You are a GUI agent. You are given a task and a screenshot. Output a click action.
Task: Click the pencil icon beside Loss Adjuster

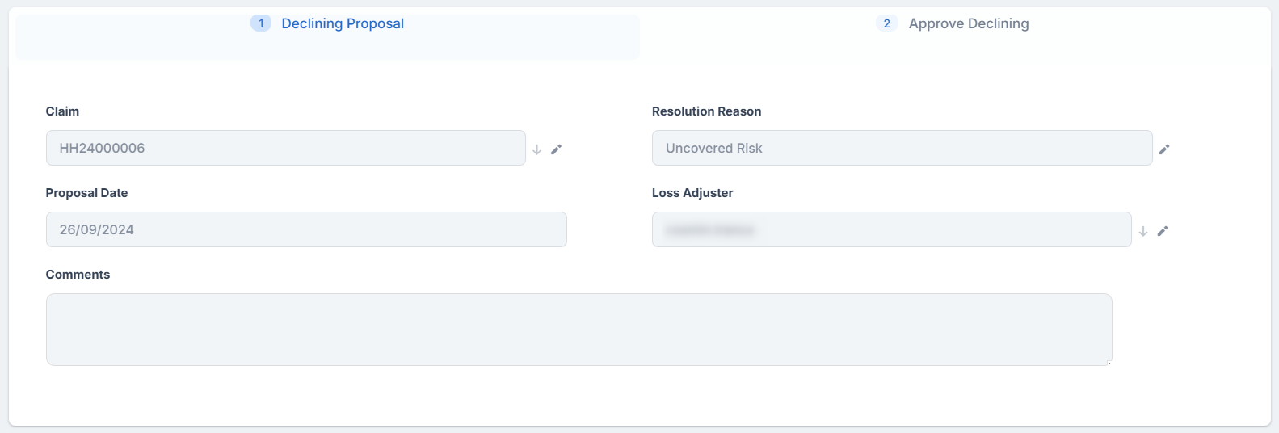[1163, 231]
